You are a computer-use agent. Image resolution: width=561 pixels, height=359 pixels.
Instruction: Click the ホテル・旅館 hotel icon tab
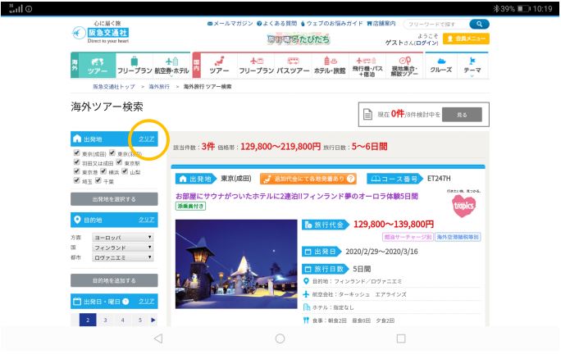click(331, 66)
